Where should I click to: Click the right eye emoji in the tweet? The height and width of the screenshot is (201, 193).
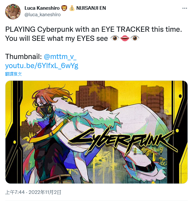pyautogui.click(x=135, y=38)
